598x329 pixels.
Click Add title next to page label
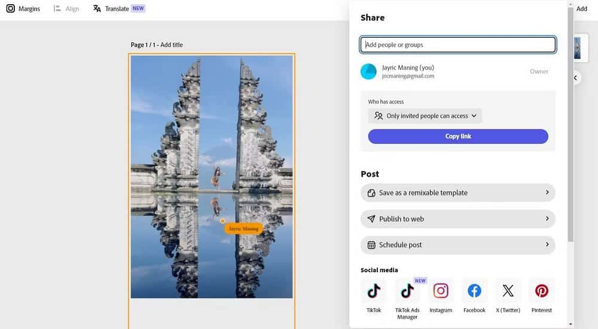click(x=172, y=45)
